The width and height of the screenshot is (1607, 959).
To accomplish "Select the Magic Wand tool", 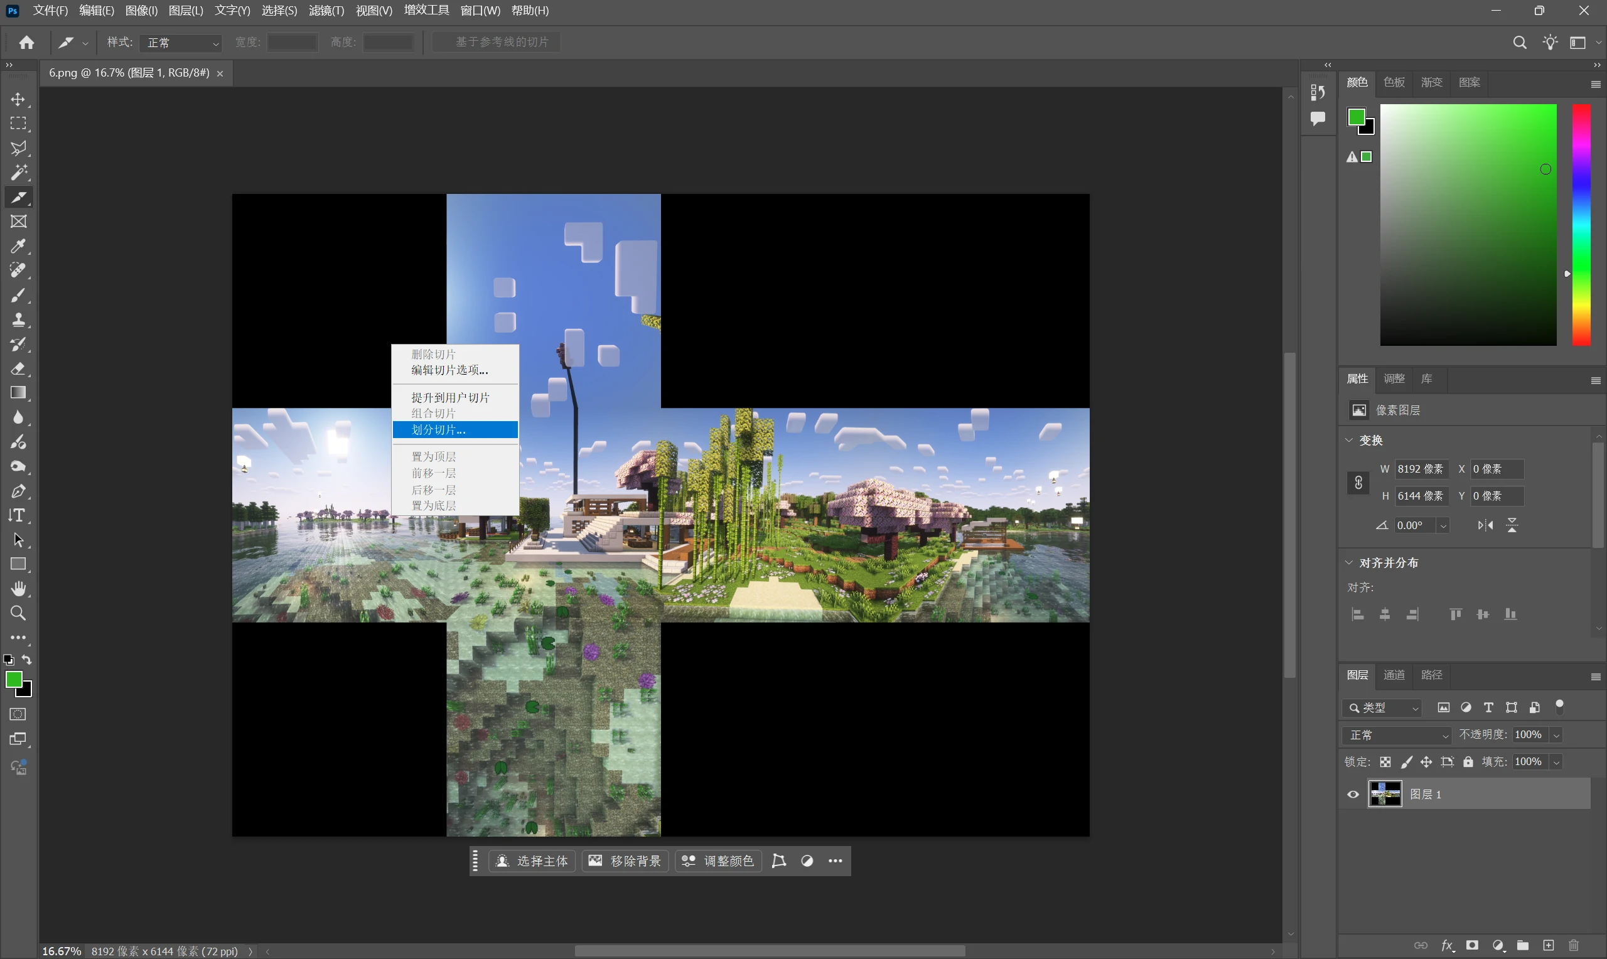I will pyautogui.click(x=18, y=173).
